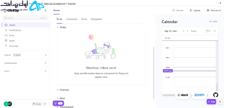Screen dimensions: 226x108
Task: Expand the Unscheduled section
Action: tap(58, 107)
